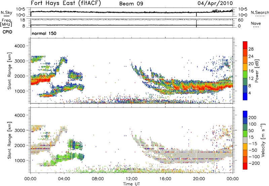Viewport: 269px width, 186px height.
Task: Click the '12' power colour bar label
Action: point(251,79)
